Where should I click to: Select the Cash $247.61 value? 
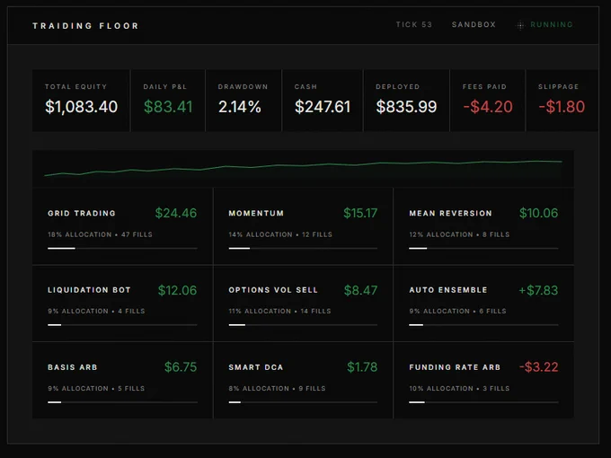(323, 107)
